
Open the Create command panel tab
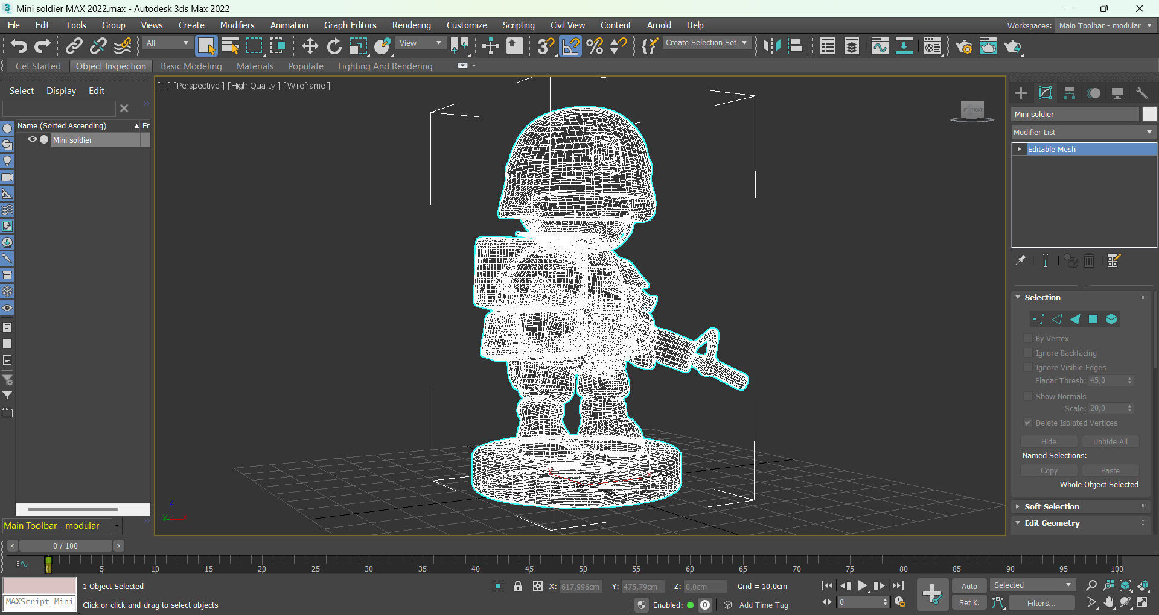1021,93
